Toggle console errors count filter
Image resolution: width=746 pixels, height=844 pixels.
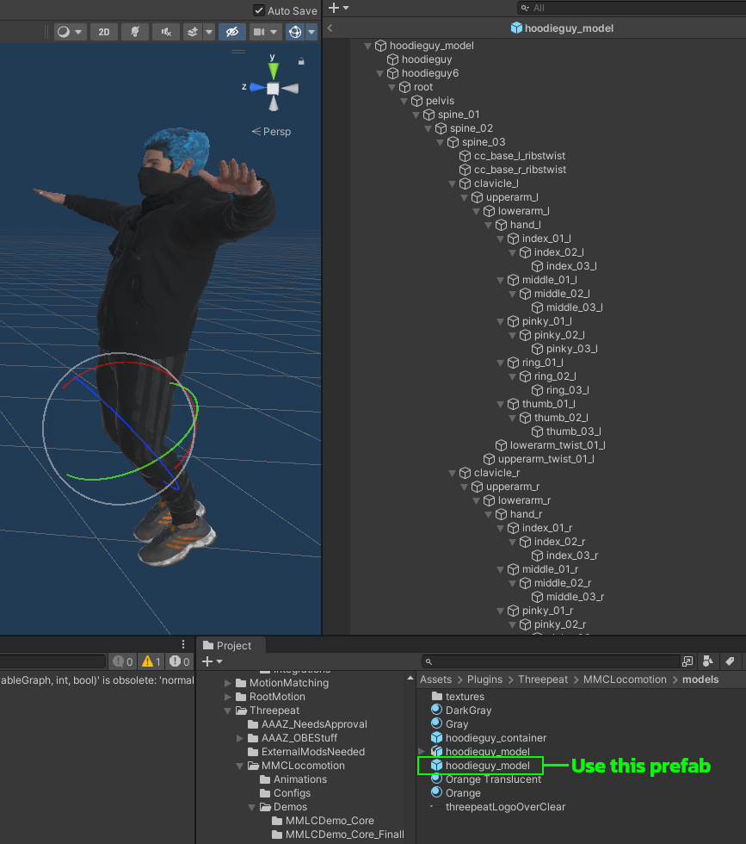pyautogui.click(x=180, y=661)
